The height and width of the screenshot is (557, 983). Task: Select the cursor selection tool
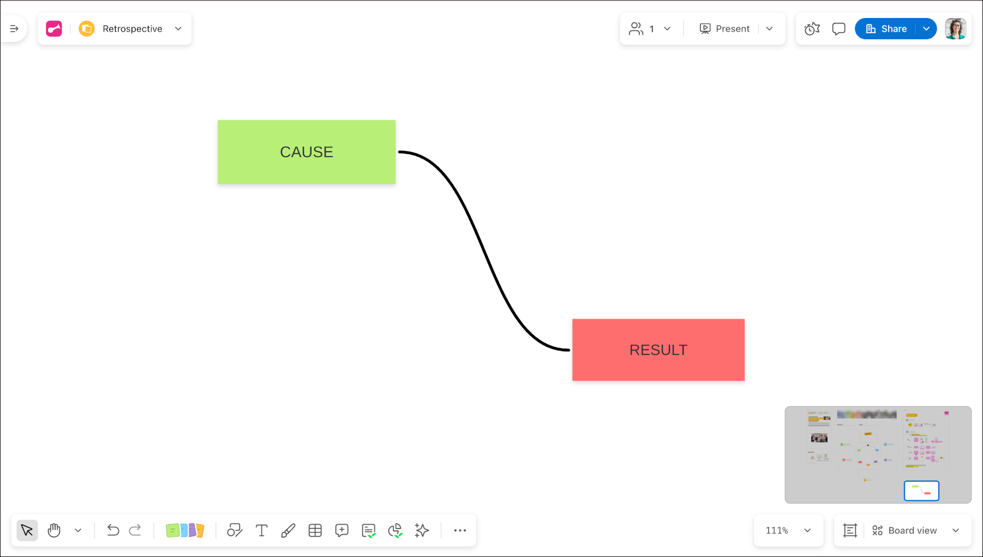pos(27,530)
